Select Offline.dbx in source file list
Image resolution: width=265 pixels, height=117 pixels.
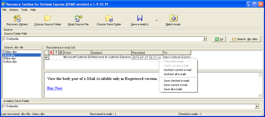[22, 58]
